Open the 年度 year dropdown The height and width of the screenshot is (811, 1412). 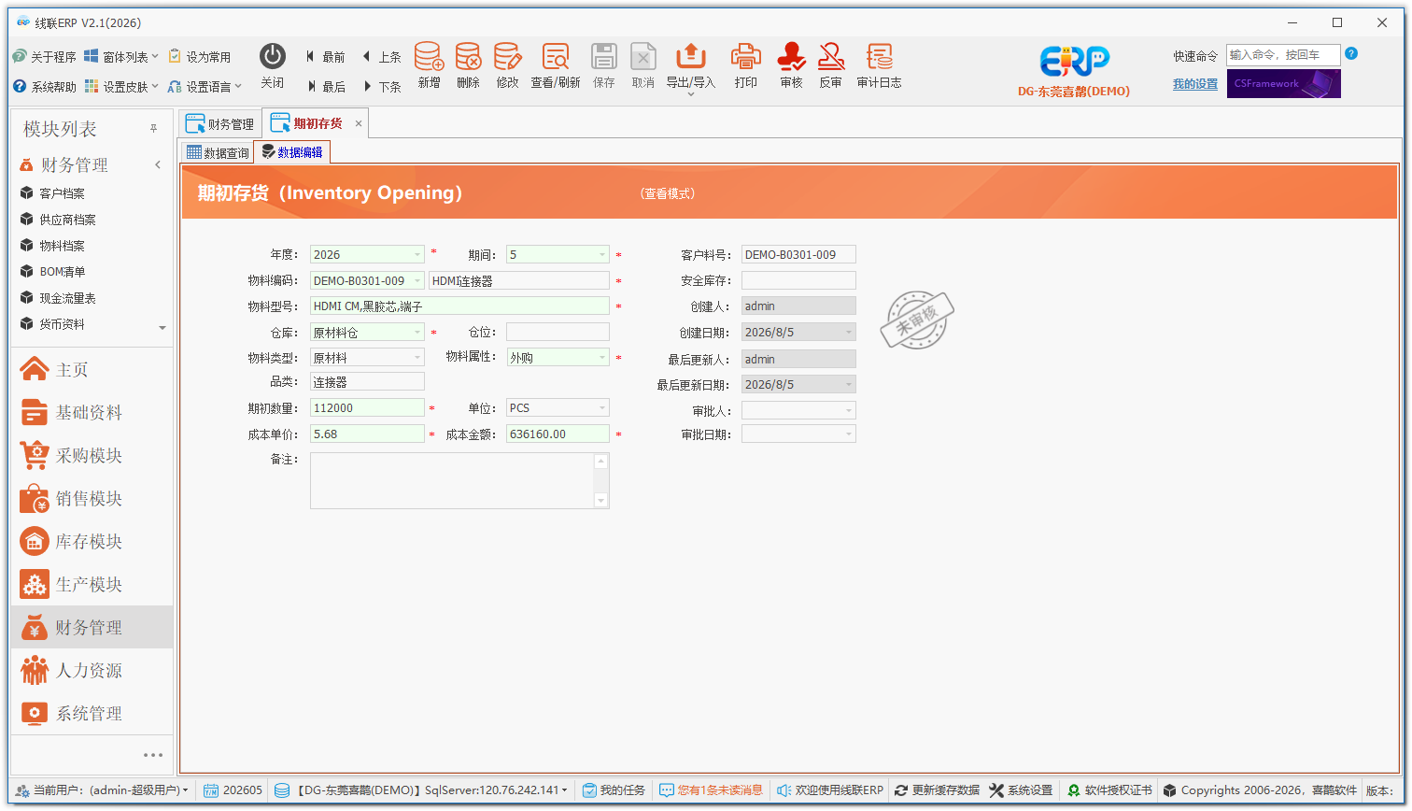pos(417,254)
